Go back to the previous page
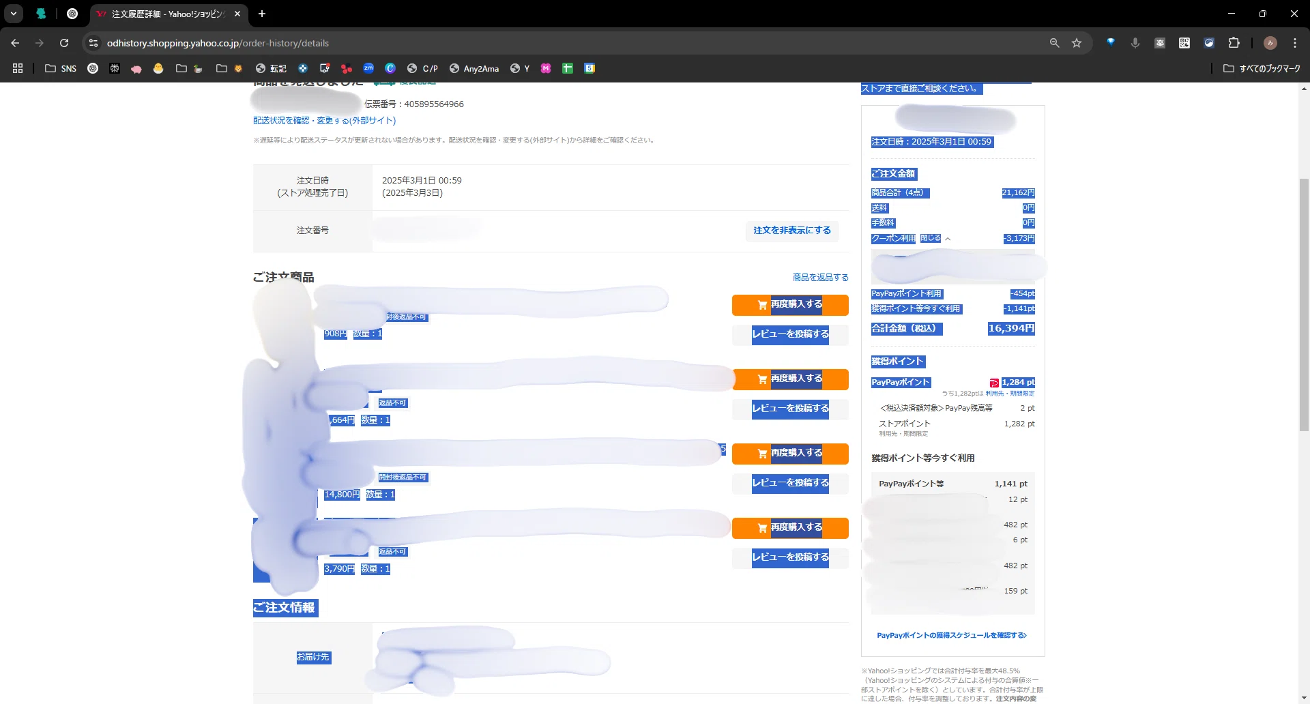 15,43
